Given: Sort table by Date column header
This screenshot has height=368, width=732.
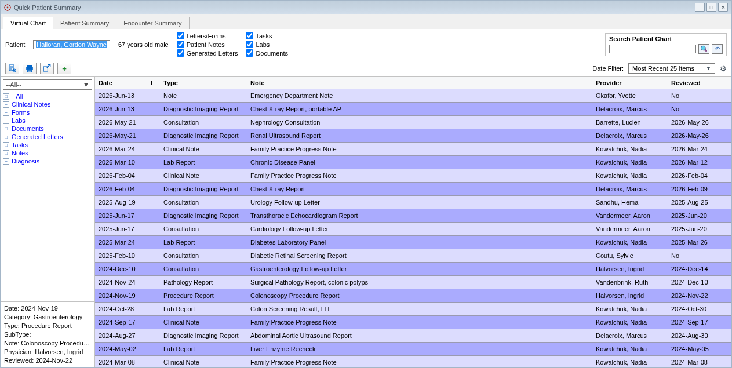Looking at the screenshot, I should coord(105,83).
